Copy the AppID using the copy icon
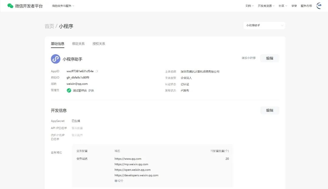328x189 pixels. (x=97, y=71)
